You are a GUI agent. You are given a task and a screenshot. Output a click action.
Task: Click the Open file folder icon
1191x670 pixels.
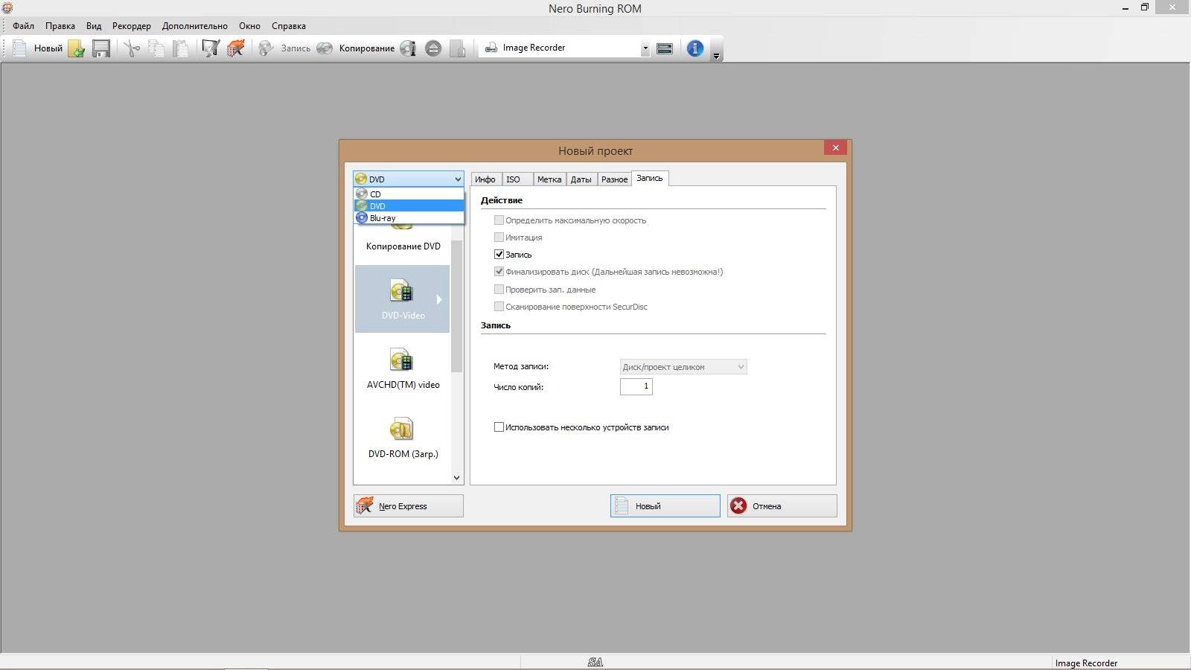pyautogui.click(x=77, y=48)
